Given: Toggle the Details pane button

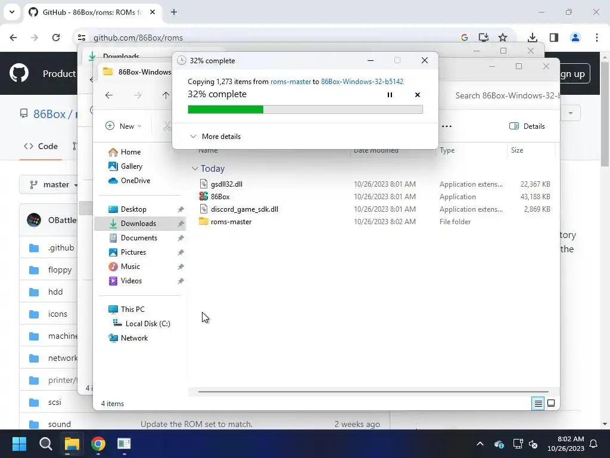Looking at the screenshot, I should (527, 126).
